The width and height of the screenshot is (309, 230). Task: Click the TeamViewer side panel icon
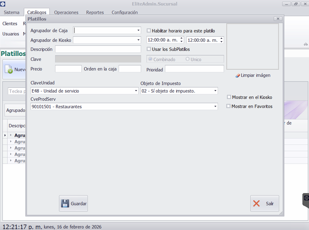click(306, 198)
